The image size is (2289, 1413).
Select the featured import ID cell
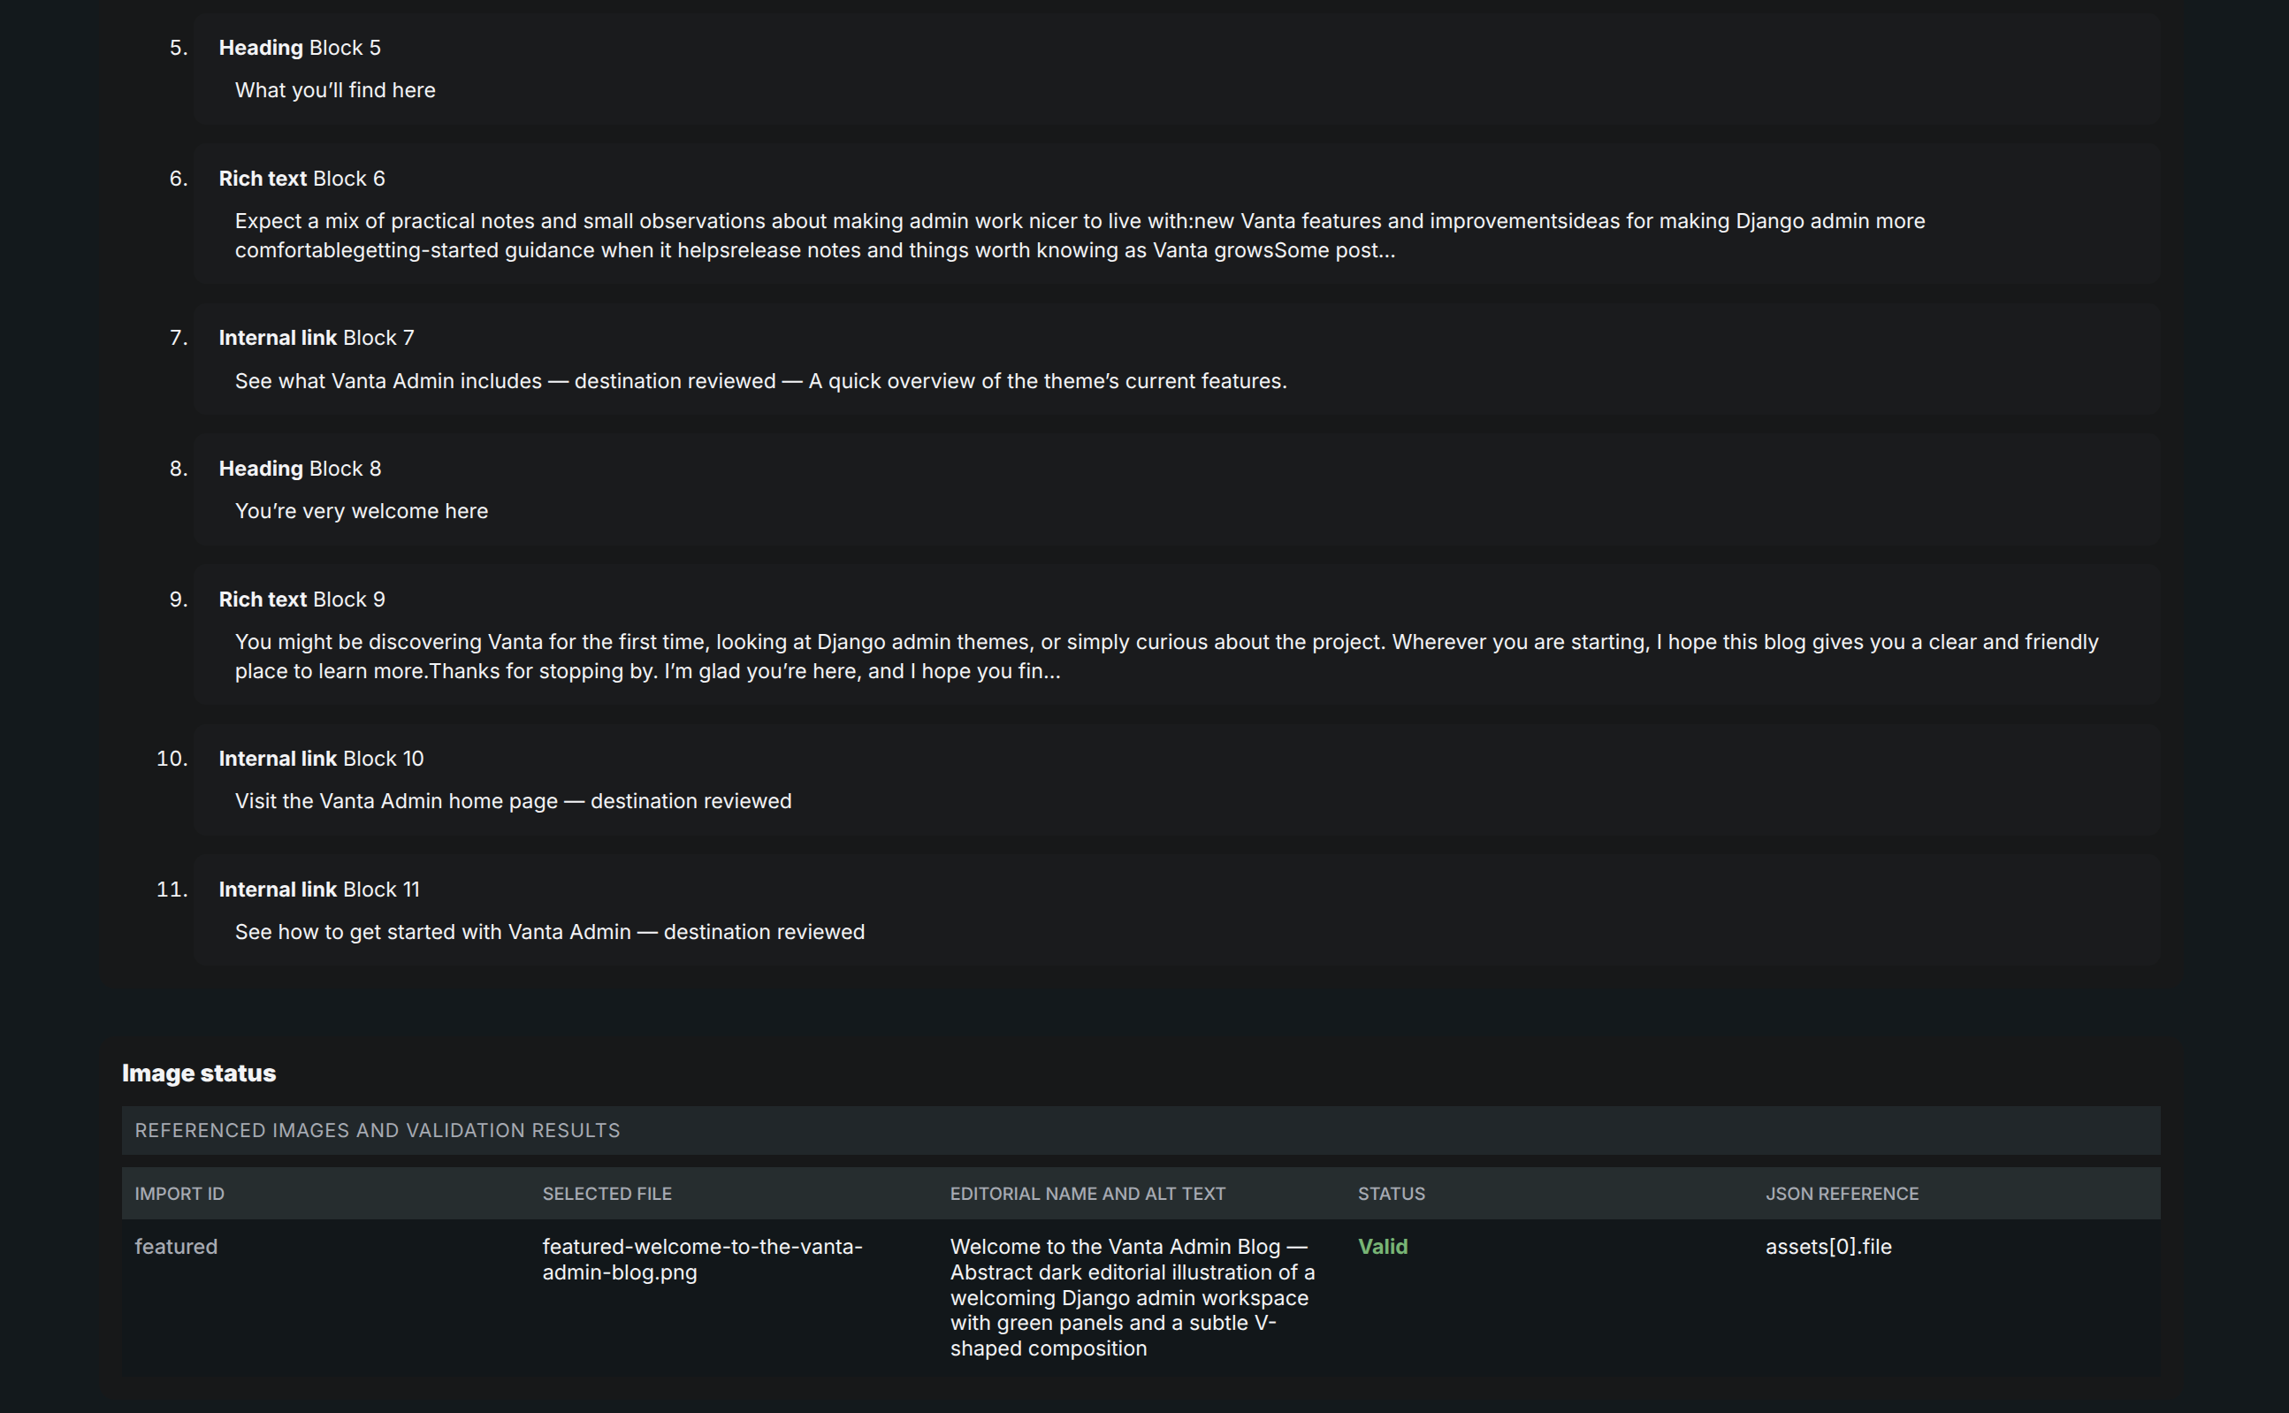pyautogui.click(x=176, y=1246)
